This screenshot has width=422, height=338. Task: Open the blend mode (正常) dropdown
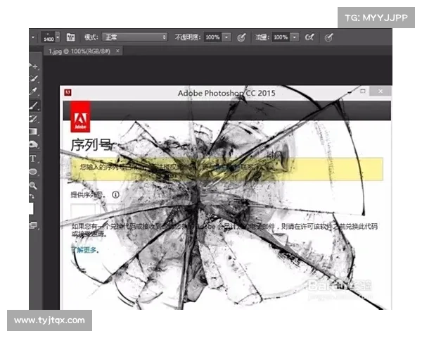click(135, 37)
